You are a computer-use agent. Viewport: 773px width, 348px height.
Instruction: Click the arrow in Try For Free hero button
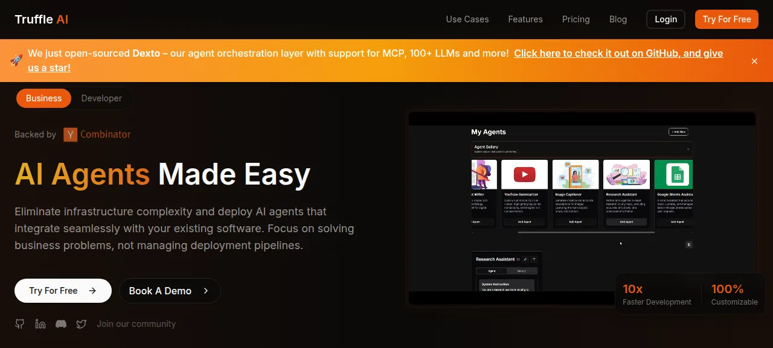tap(92, 291)
